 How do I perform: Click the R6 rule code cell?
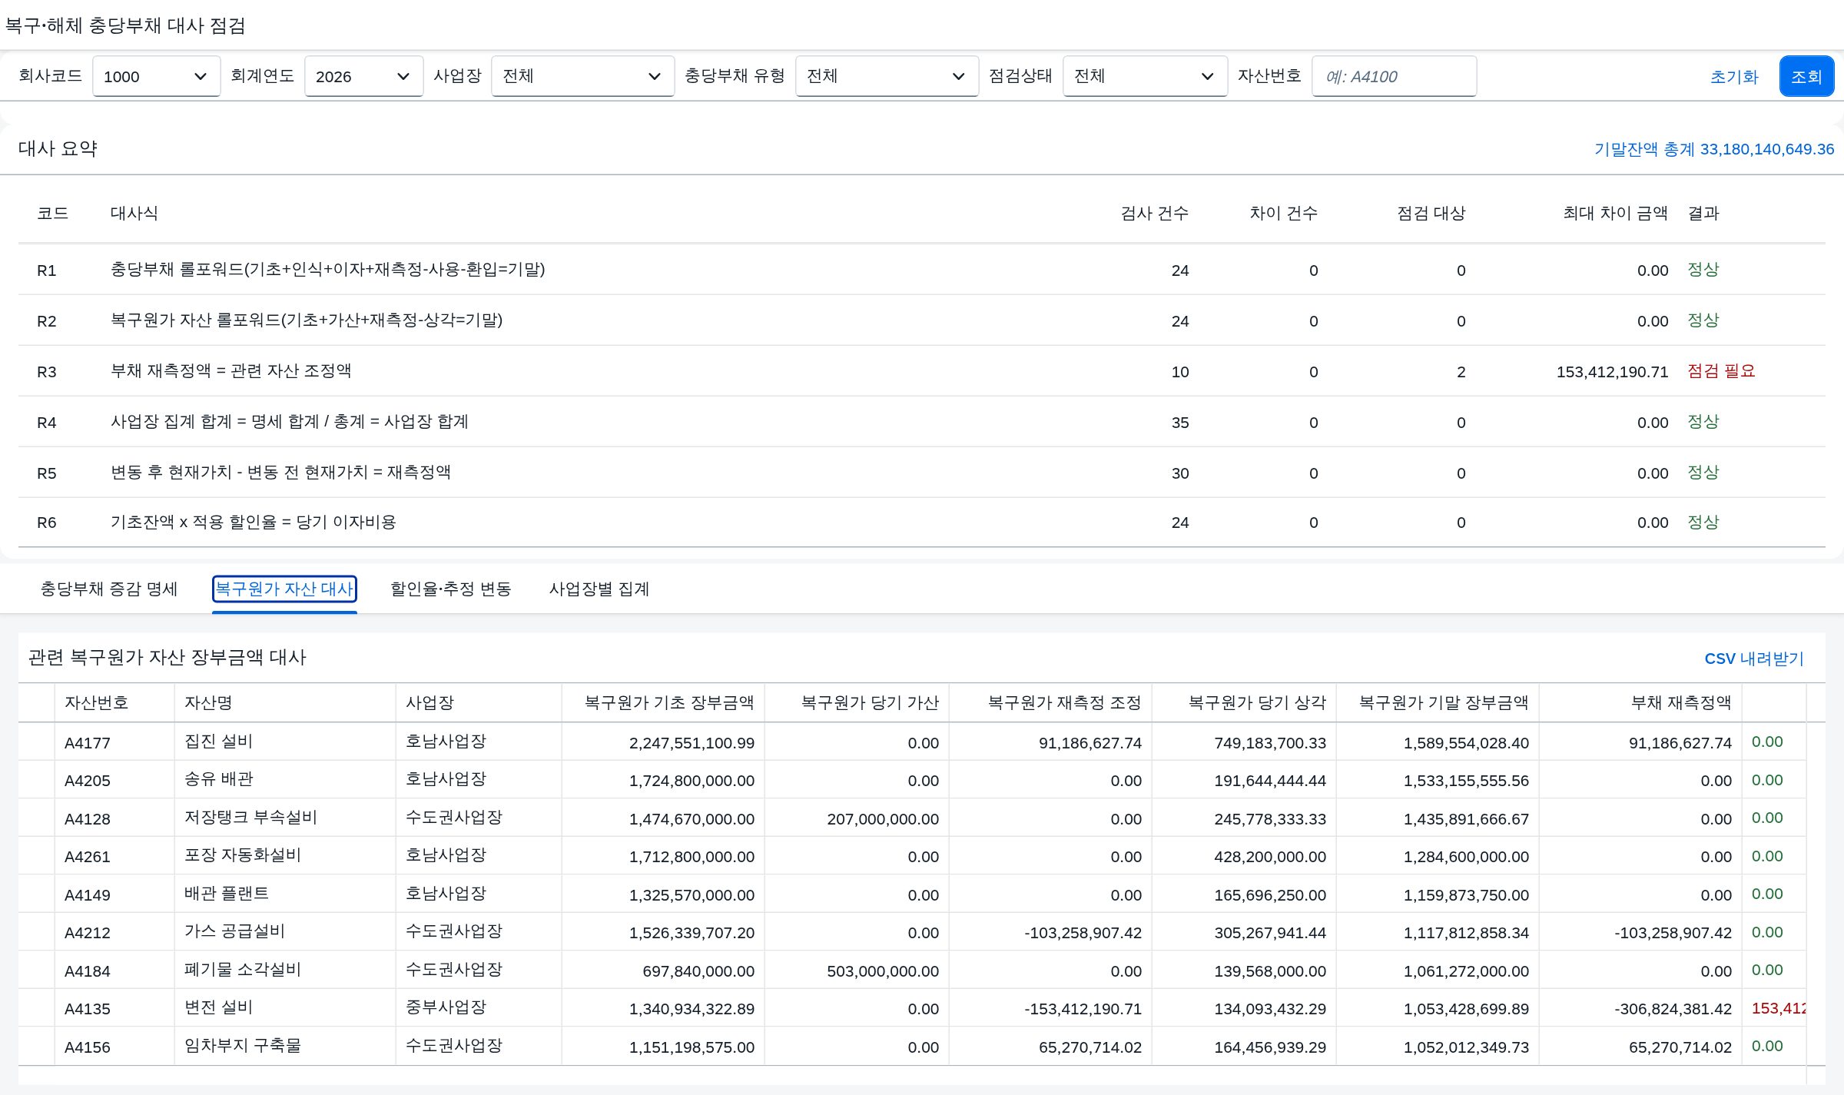[x=47, y=523]
